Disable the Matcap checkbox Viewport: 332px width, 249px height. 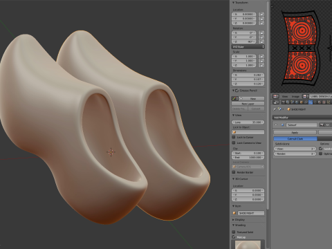[x=234, y=237]
